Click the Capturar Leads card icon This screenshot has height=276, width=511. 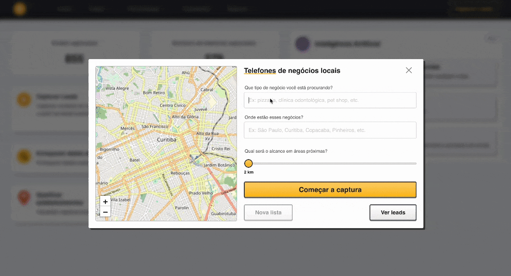(24, 100)
